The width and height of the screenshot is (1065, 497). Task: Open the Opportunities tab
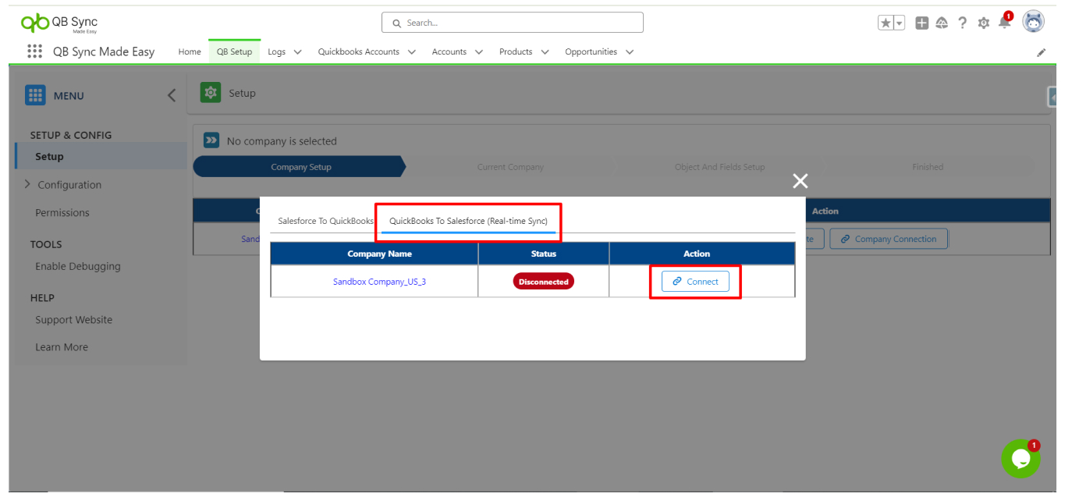591,51
